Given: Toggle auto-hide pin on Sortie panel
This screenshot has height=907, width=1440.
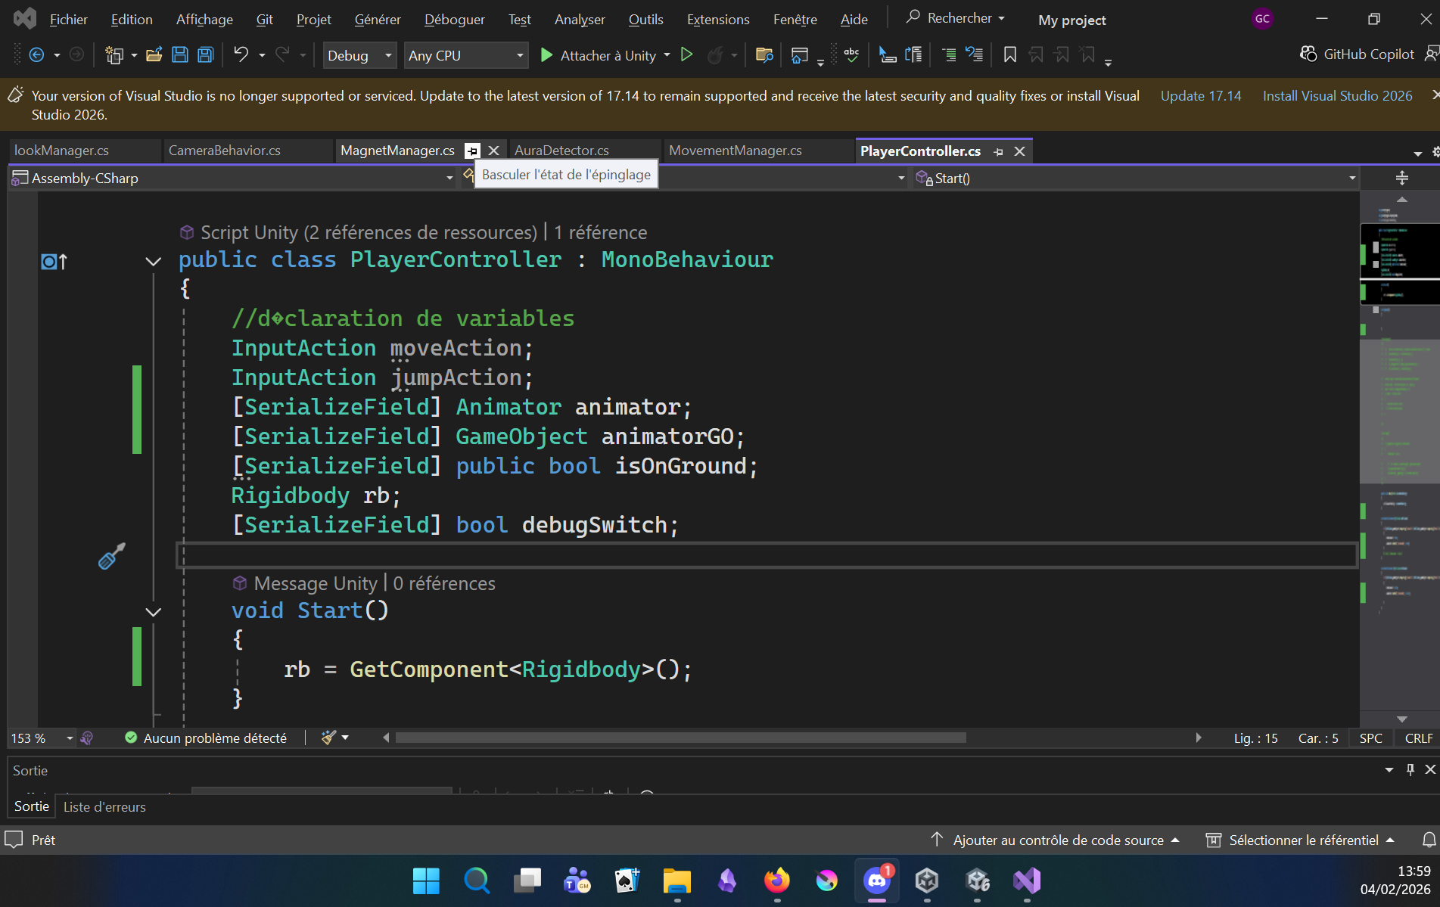Looking at the screenshot, I should (x=1410, y=769).
